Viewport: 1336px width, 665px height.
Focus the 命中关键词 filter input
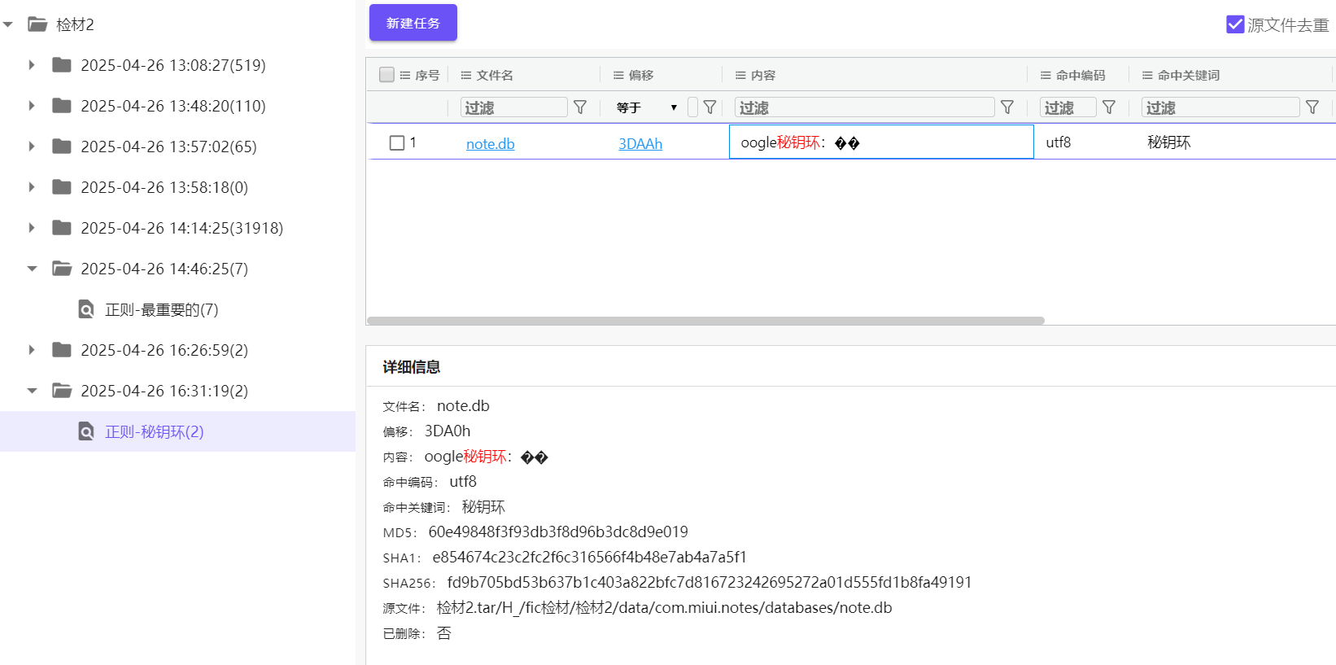click(x=1221, y=107)
